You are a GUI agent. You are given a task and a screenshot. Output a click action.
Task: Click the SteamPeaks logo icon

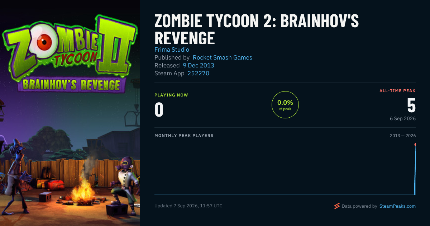coord(336,206)
